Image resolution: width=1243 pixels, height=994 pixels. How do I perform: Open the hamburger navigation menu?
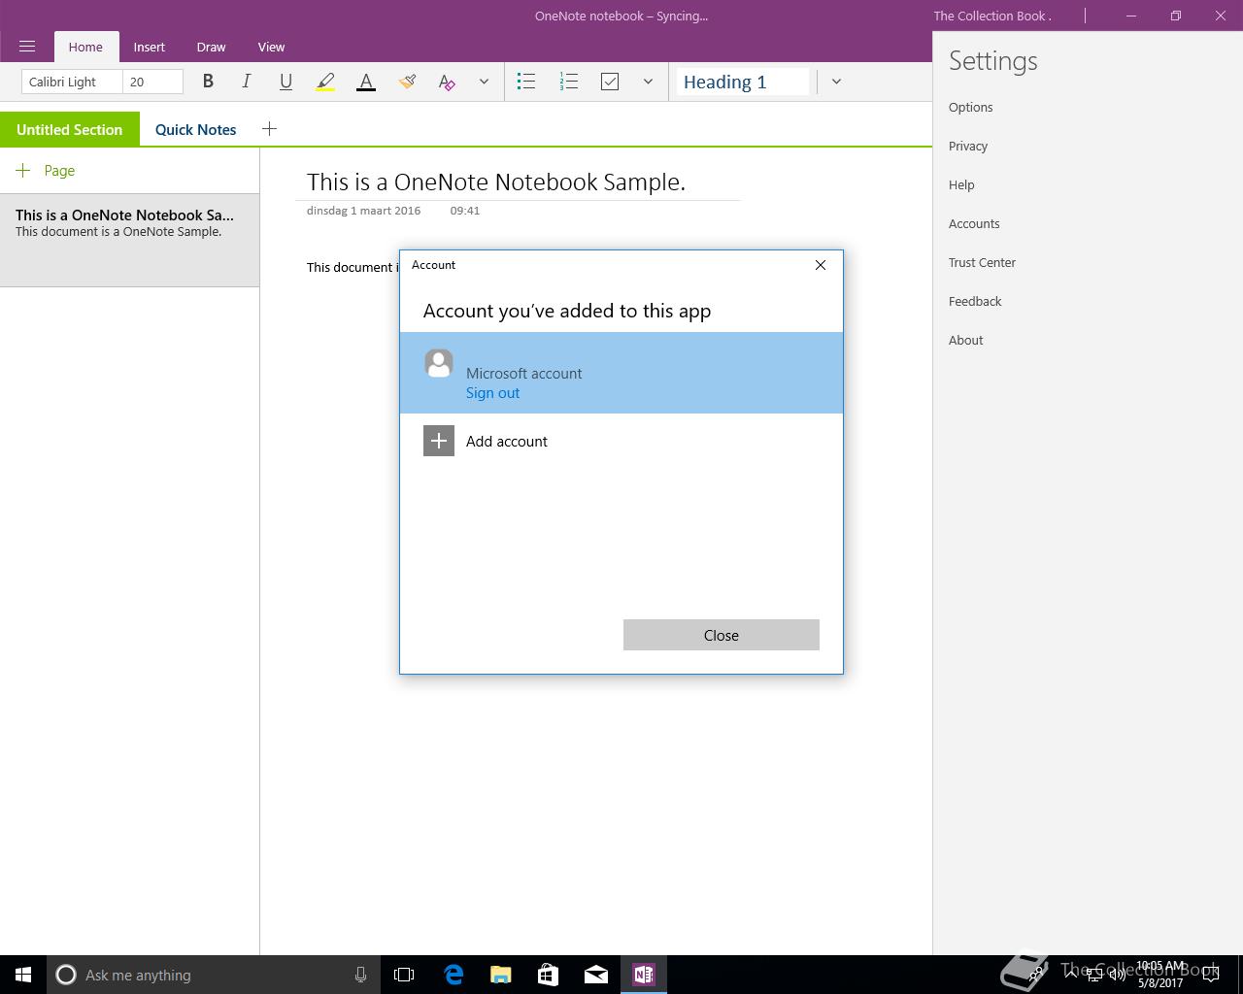[x=27, y=47]
